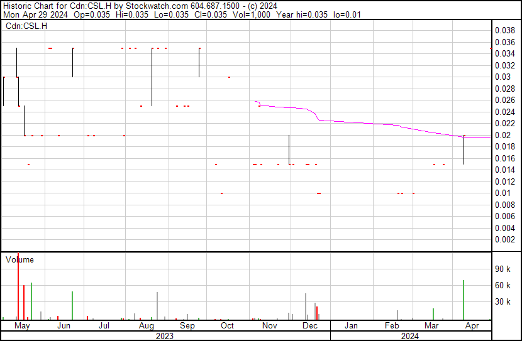Viewport: 522px width, 341px height.
Task: Click the green volume bar in mid-June
Action: (x=72, y=306)
